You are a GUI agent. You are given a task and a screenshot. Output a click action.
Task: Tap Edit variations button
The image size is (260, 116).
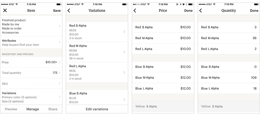tap(97, 109)
